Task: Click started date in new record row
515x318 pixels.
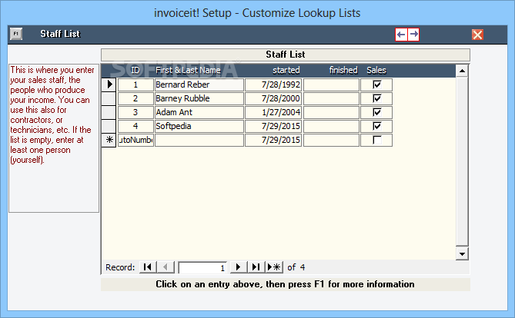Action: point(273,140)
